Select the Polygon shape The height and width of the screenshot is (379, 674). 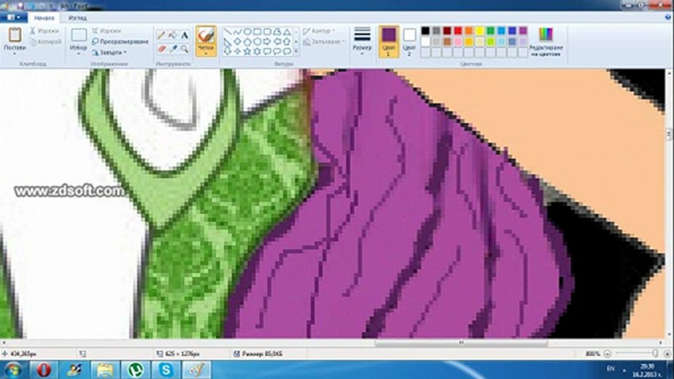[x=277, y=32]
